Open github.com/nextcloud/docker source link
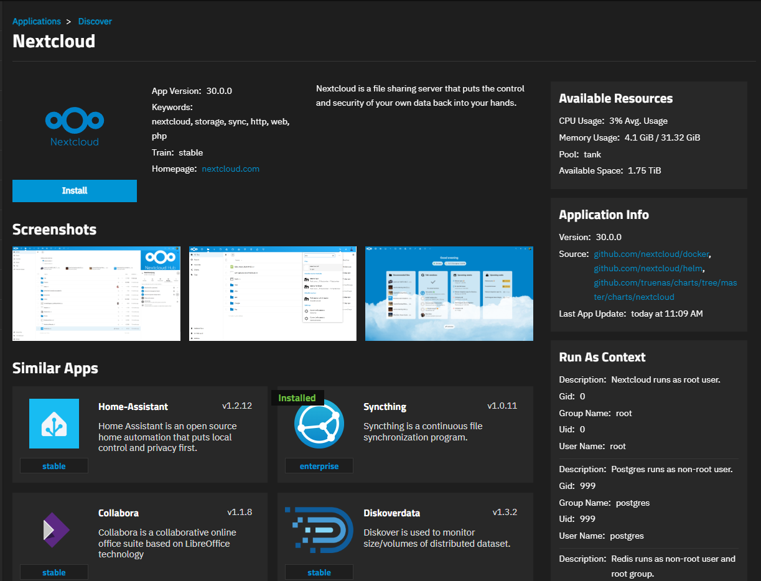This screenshot has height=581, width=761. click(x=651, y=254)
